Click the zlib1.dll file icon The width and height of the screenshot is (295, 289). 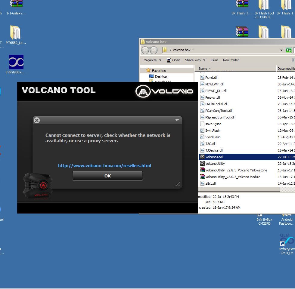click(x=202, y=183)
